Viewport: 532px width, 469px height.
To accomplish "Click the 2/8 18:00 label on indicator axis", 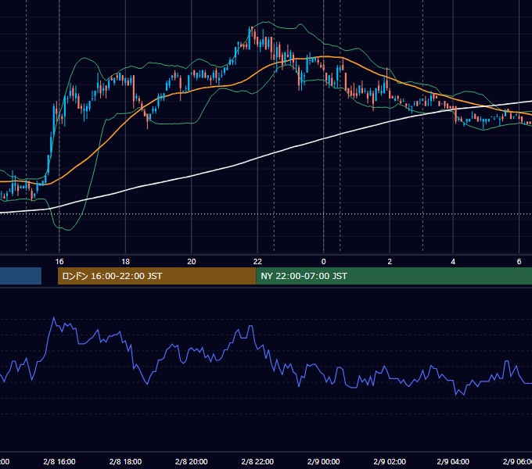I will 125,461.
